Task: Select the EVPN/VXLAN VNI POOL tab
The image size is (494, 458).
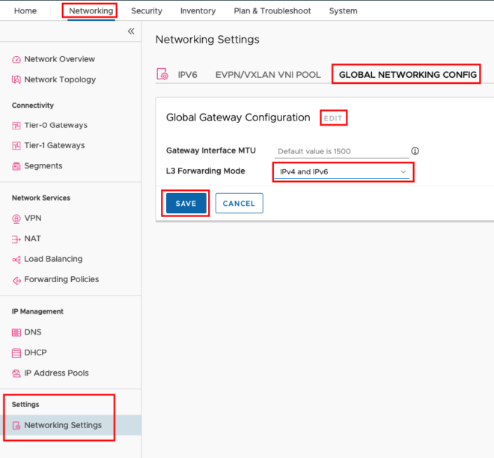Action: pos(267,75)
